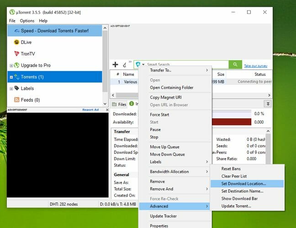Open the Labels submenu in context menu
This screenshot has width=296, height=228.
coord(174,162)
